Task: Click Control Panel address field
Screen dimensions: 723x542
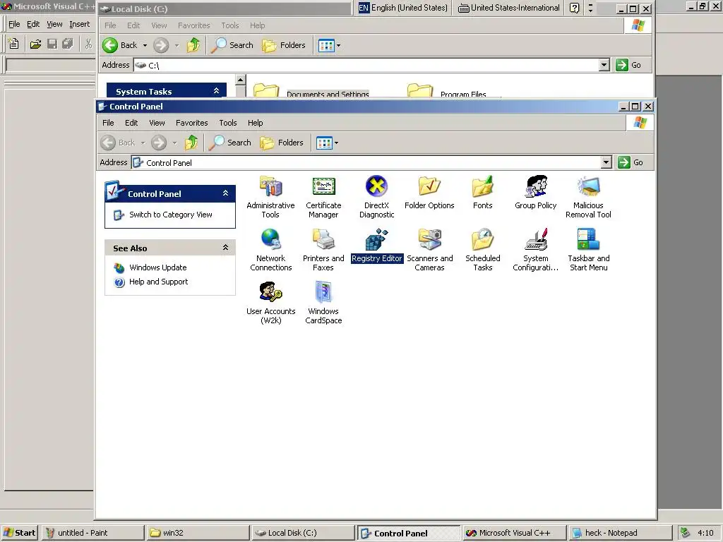Action: click(366, 162)
